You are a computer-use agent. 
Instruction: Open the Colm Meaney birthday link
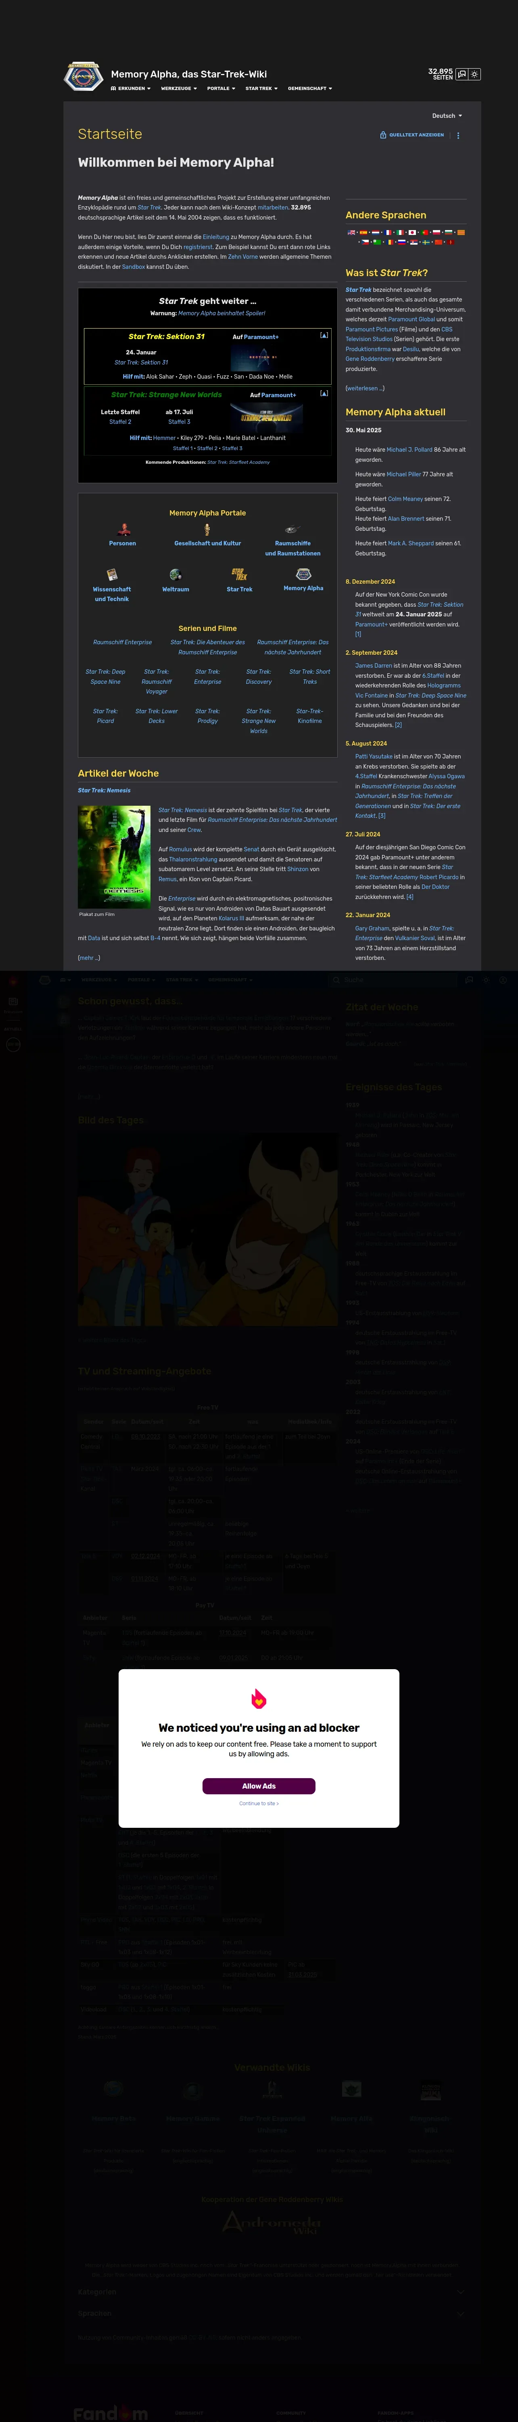click(406, 499)
